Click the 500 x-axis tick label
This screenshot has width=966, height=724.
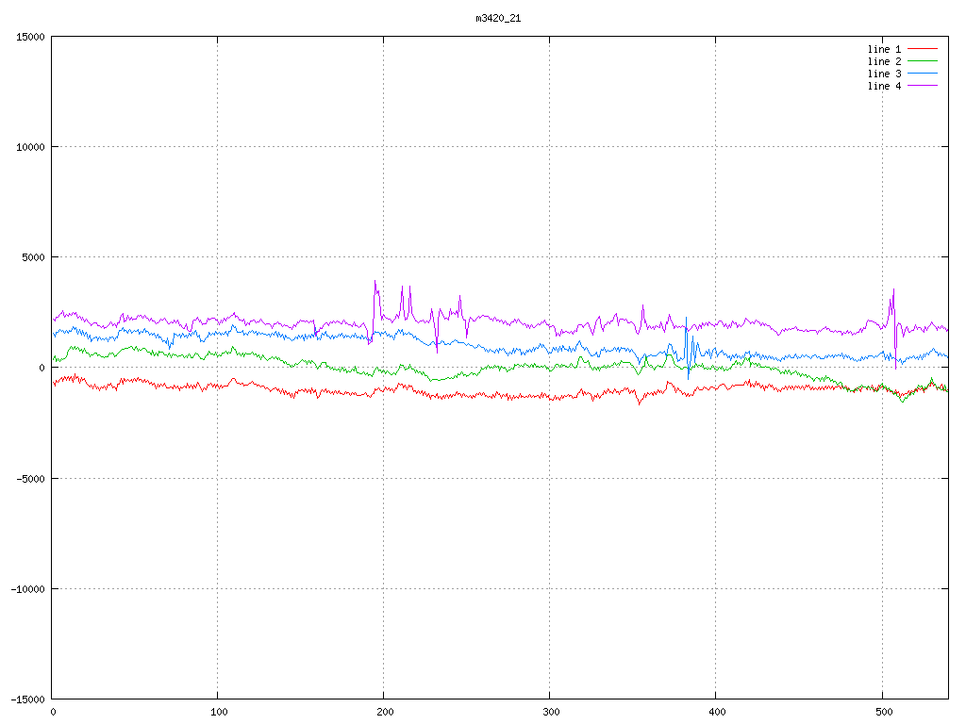[x=882, y=712]
